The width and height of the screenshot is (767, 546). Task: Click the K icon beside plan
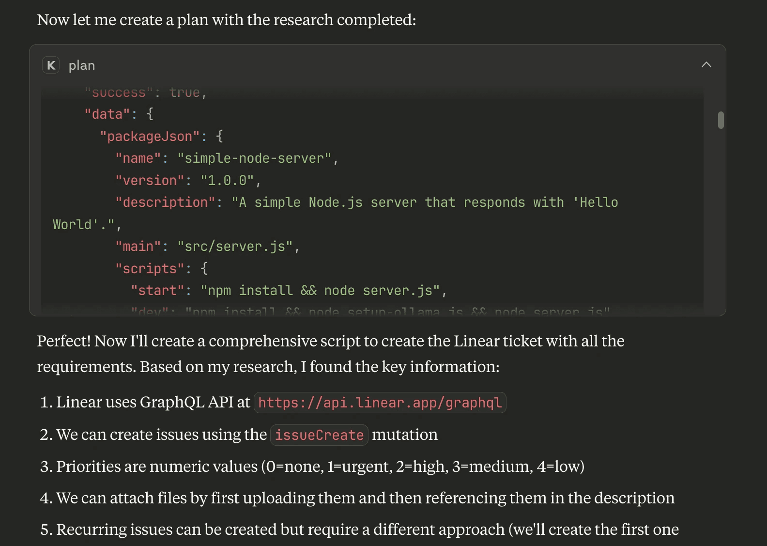click(x=51, y=65)
